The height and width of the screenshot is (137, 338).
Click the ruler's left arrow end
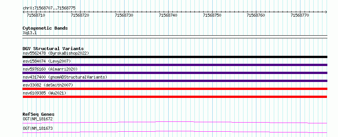pos(24,12)
